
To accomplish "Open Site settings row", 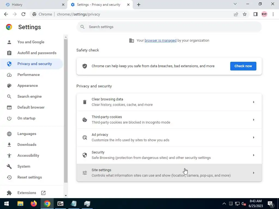I will [x=169, y=173].
